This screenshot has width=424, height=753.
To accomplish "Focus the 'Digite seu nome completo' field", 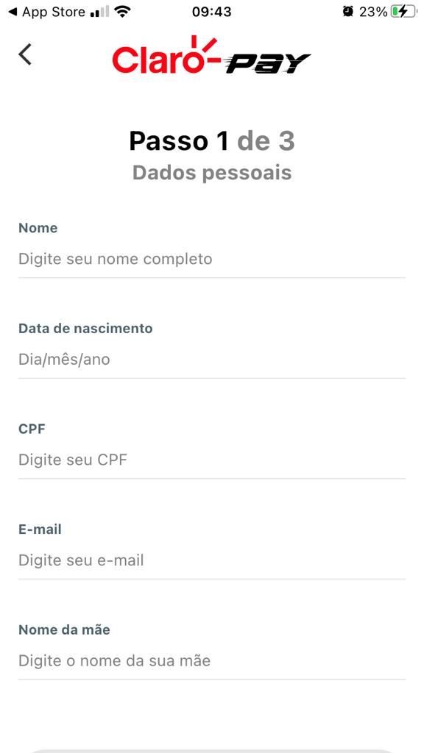I will click(211, 260).
